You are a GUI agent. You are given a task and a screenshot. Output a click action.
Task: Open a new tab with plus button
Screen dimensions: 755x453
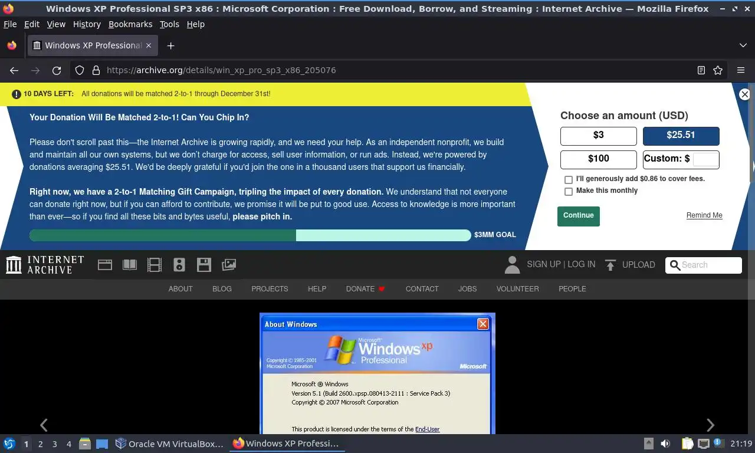click(170, 45)
